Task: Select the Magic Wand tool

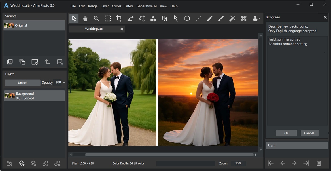Action: pos(232,18)
